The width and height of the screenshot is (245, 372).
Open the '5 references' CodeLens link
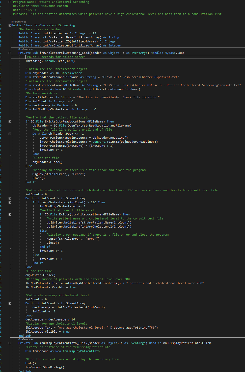[19, 22]
